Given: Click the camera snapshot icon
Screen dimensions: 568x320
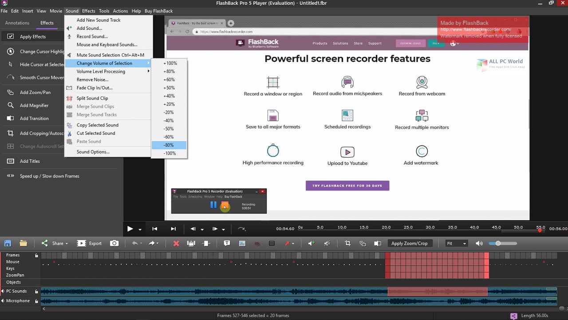Looking at the screenshot, I should click(x=114, y=243).
